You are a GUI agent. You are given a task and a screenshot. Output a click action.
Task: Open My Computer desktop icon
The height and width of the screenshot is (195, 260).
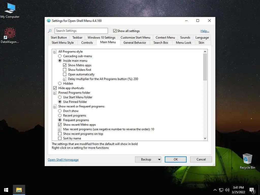(10, 10)
